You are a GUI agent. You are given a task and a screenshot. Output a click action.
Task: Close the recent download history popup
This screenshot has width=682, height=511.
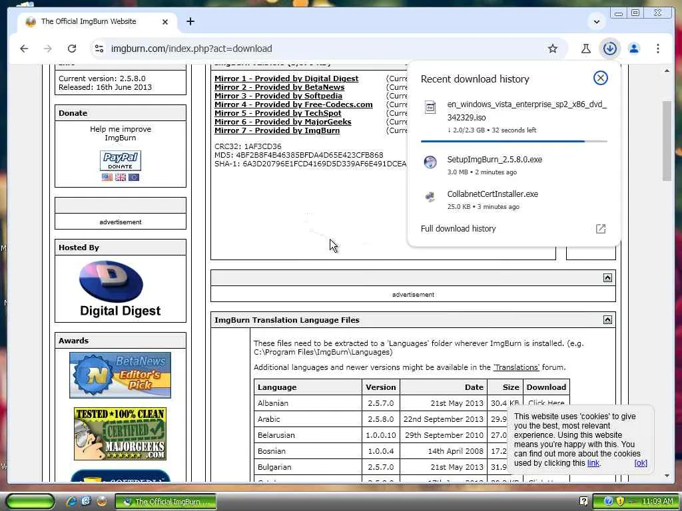(x=600, y=78)
